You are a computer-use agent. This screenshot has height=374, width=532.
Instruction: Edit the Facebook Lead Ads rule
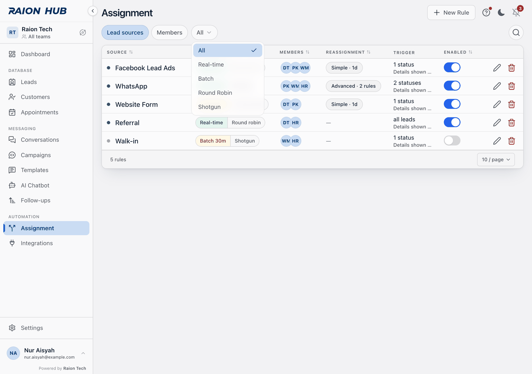click(497, 68)
